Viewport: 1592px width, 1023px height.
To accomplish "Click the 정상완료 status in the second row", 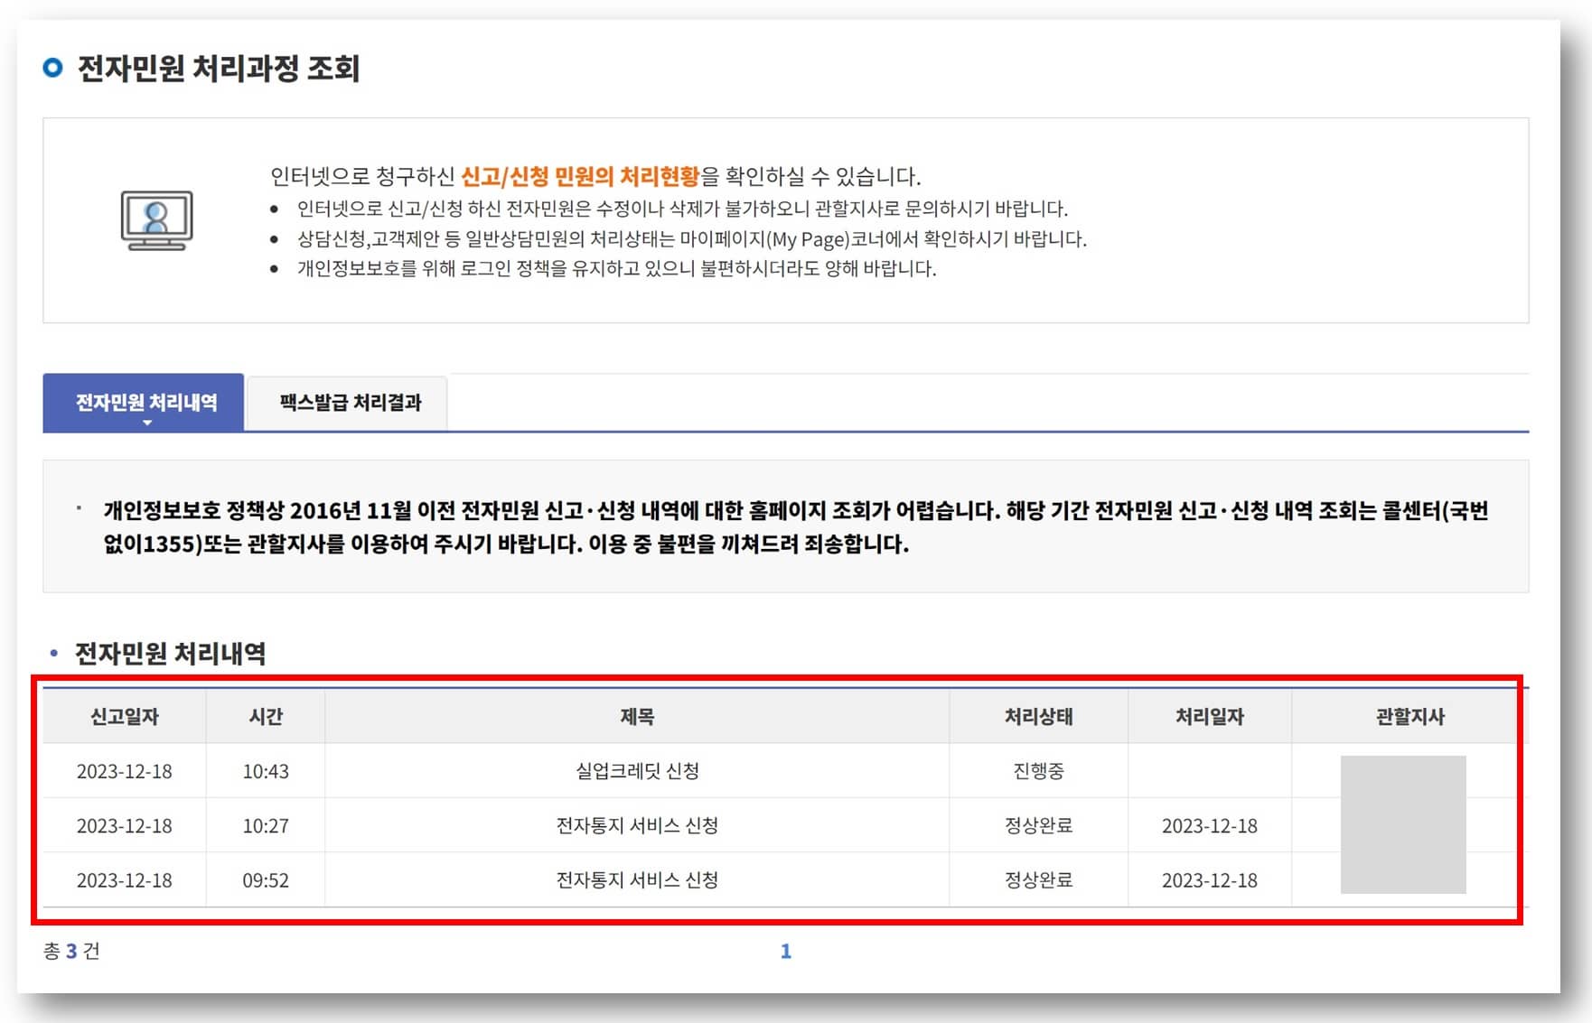I will click(1039, 825).
